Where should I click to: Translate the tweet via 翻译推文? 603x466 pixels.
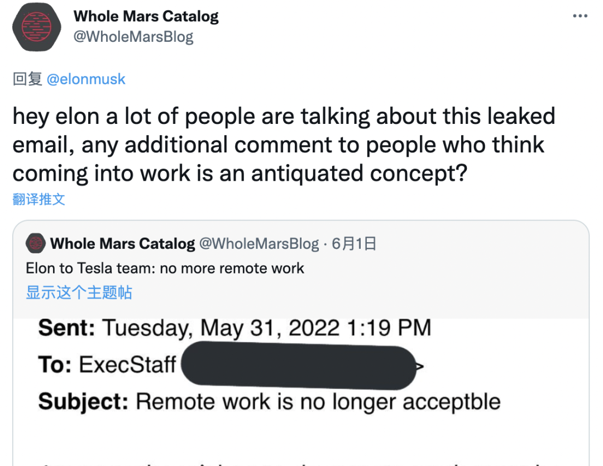coord(39,199)
